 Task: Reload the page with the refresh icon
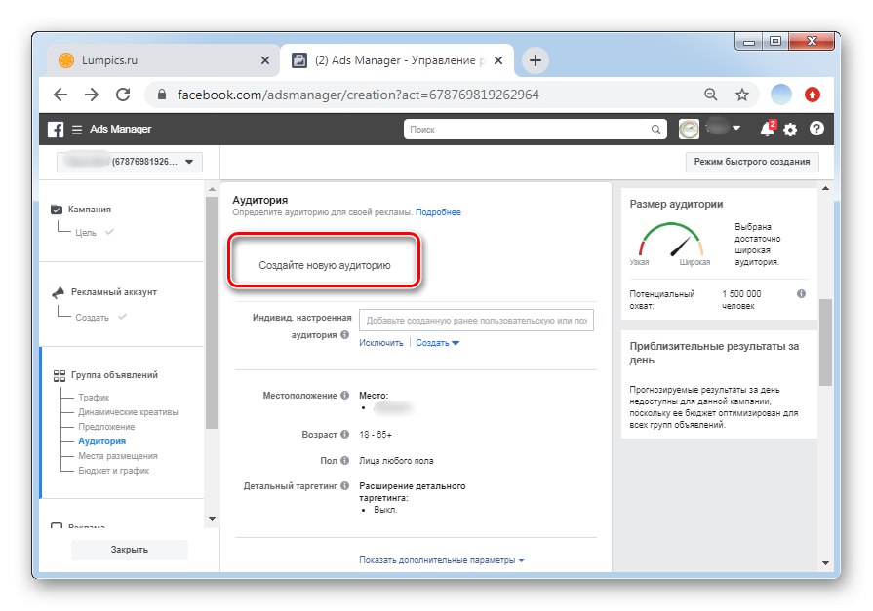coord(123,95)
